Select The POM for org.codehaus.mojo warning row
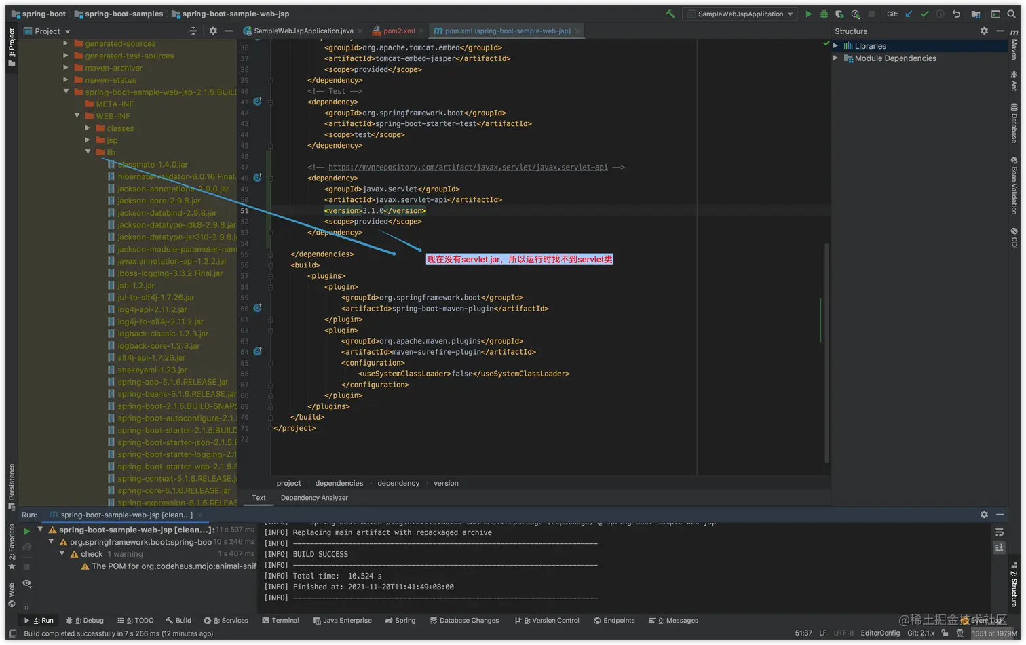Viewport: 1026px width, 645px height. coord(168,566)
